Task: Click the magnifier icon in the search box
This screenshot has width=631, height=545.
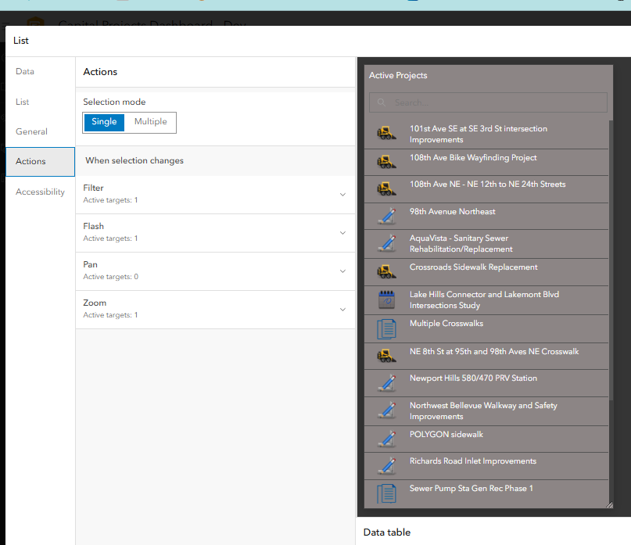Action: [381, 102]
